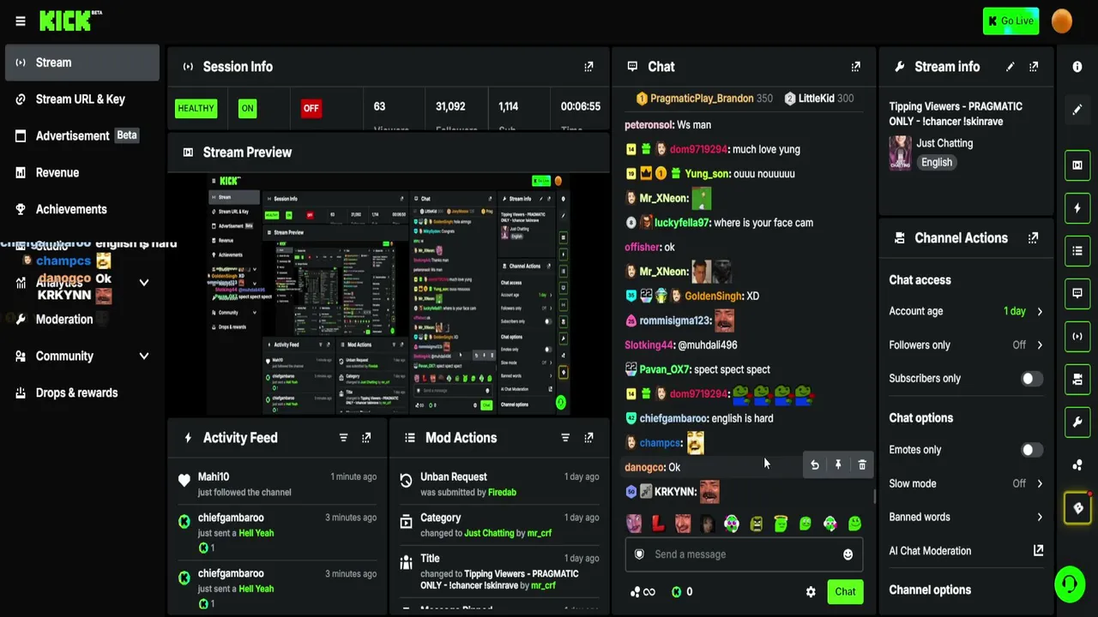Open Moderation in the sidebar
Image resolution: width=1098 pixels, height=617 pixels.
tap(82, 320)
